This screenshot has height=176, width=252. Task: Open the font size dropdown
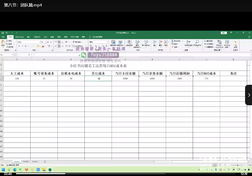point(45,42)
